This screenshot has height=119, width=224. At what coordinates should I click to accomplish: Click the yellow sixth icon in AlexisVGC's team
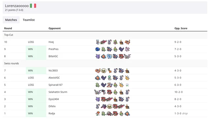pos(127,78)
